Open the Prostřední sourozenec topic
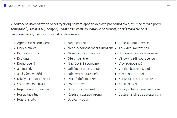 pyautogui.click(x=84, y=79)
